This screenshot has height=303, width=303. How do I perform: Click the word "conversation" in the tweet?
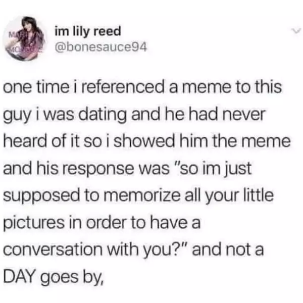coord(53,249)
